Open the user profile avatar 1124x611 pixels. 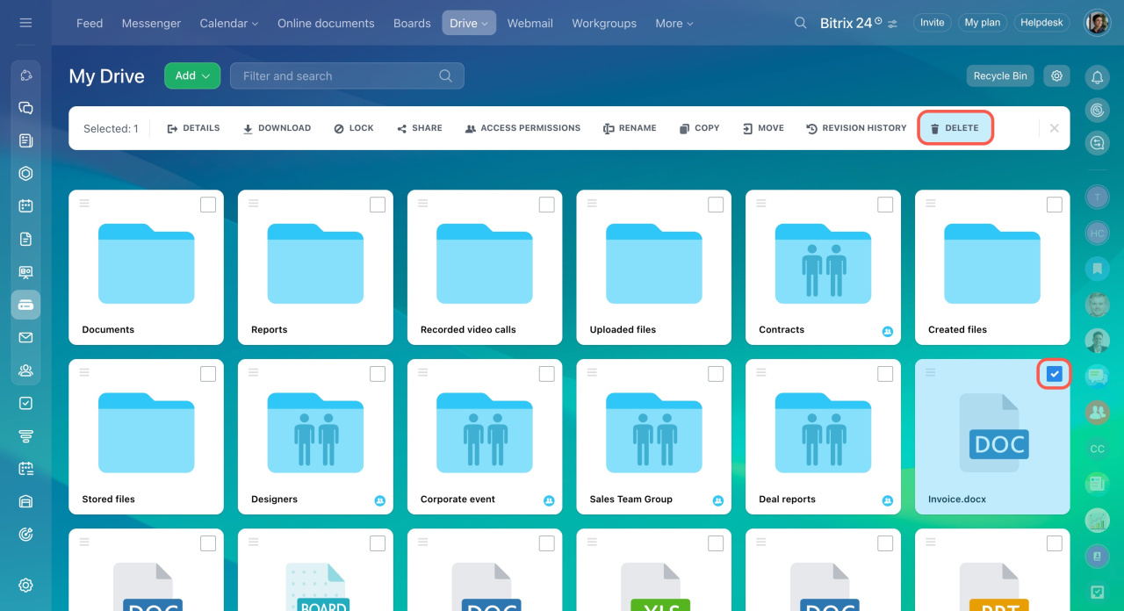(1097, 23)
